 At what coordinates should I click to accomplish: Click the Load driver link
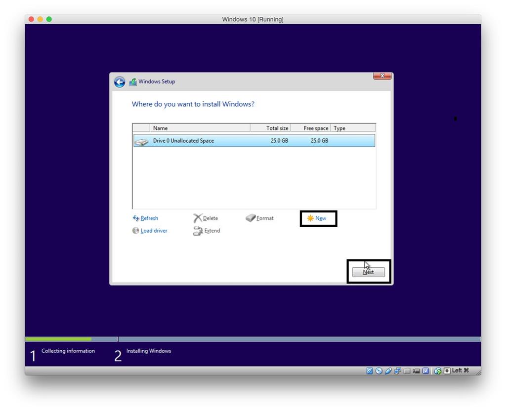pyautogui.click(x=154, y=231)
